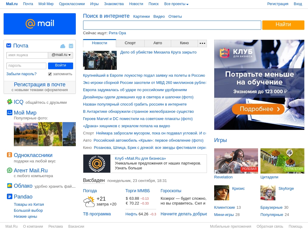The image size is (308, 231).
Task: Click the Pandao blue icon
Action: tap(10, 196)
